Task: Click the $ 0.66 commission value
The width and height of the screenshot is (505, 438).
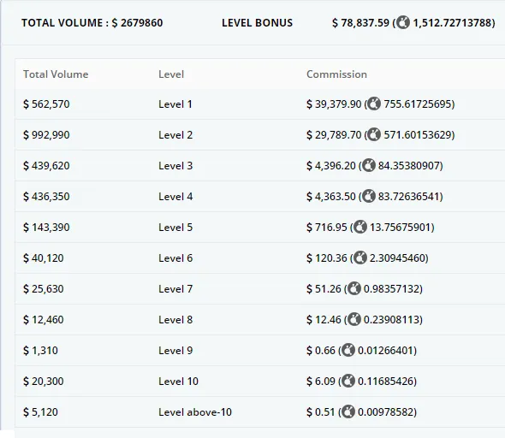Action: [321, 350]
